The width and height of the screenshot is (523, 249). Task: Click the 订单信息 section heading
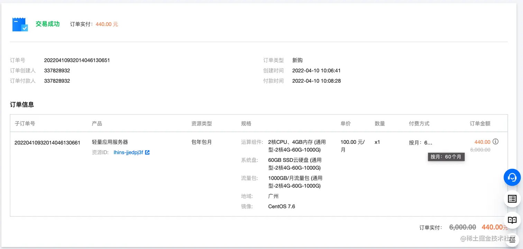[22, 104]
